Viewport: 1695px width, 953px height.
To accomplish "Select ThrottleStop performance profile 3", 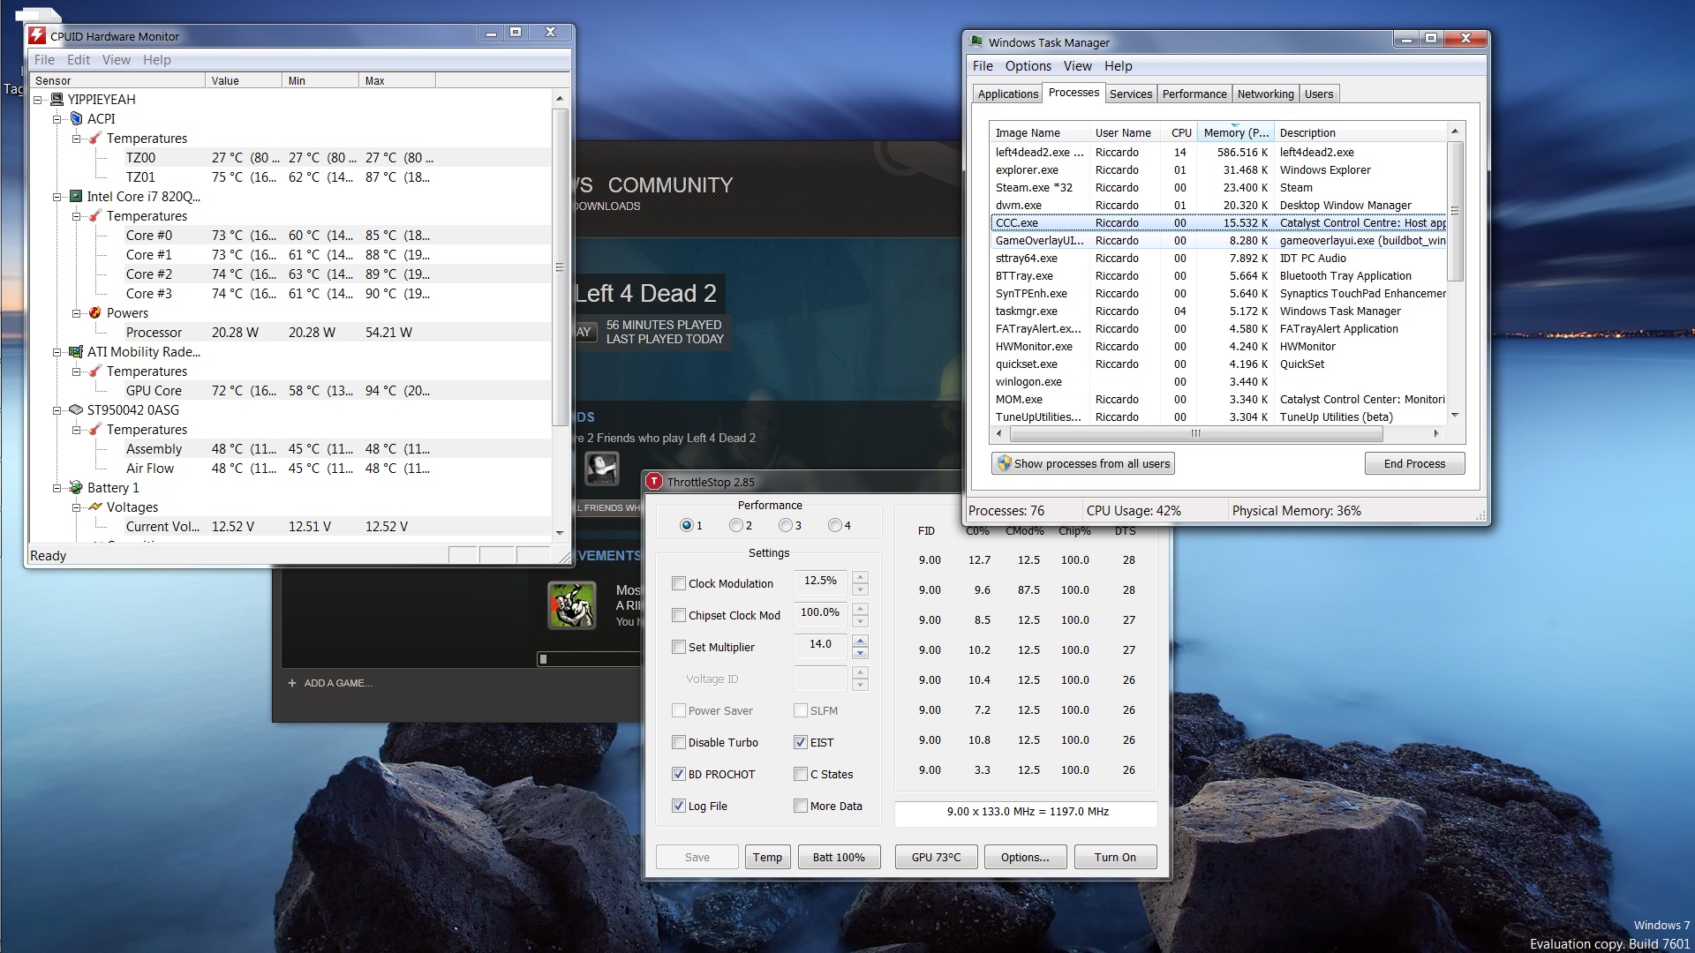I will pyautogui.click(x=786, y=525).
